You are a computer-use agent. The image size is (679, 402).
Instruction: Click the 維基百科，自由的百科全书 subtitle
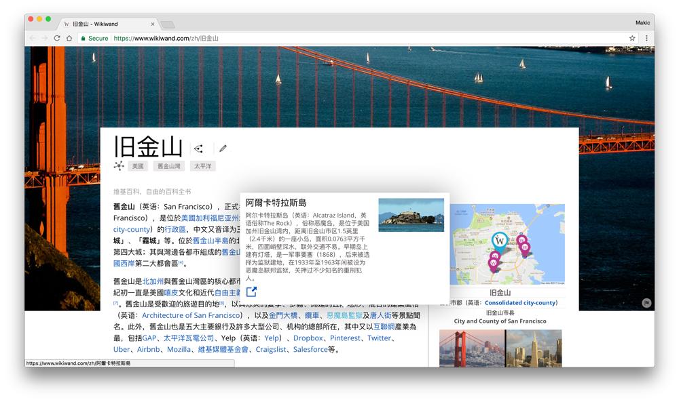pos(152,191)
